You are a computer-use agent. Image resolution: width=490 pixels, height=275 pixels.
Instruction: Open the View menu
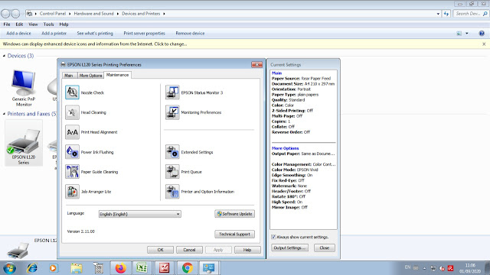(33, 24)
